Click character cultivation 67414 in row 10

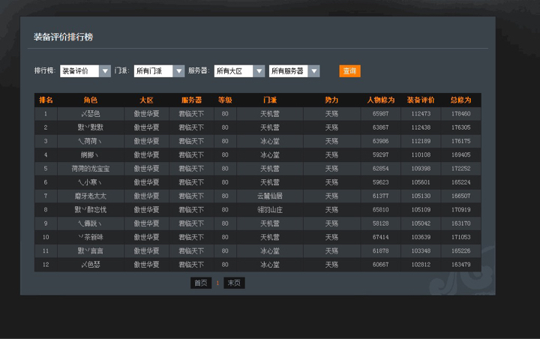pos(380,237)
